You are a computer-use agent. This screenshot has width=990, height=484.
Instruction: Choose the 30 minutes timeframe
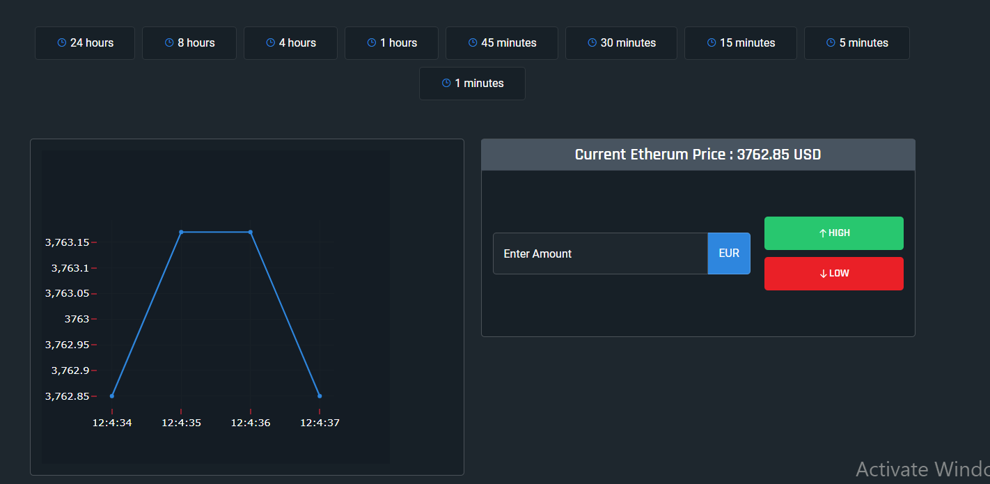coord(621,43)
